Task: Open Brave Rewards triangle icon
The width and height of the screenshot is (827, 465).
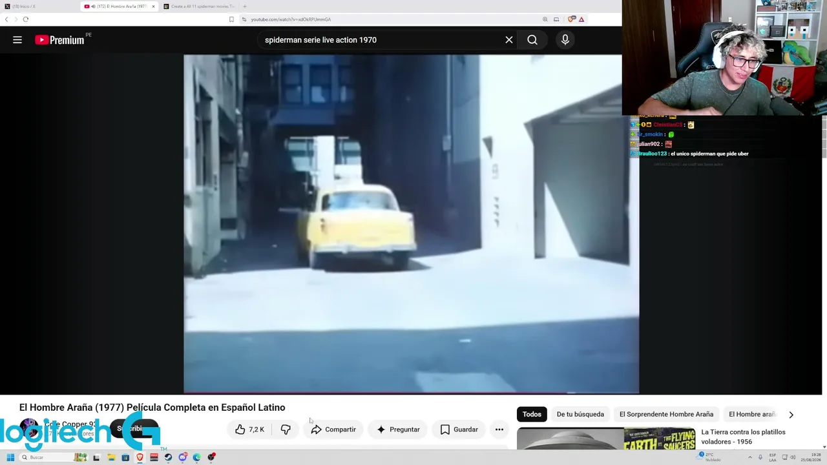Action: click(581, 19)
